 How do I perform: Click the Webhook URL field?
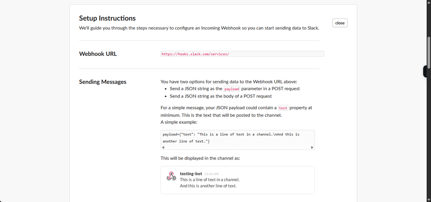[242, 54]
